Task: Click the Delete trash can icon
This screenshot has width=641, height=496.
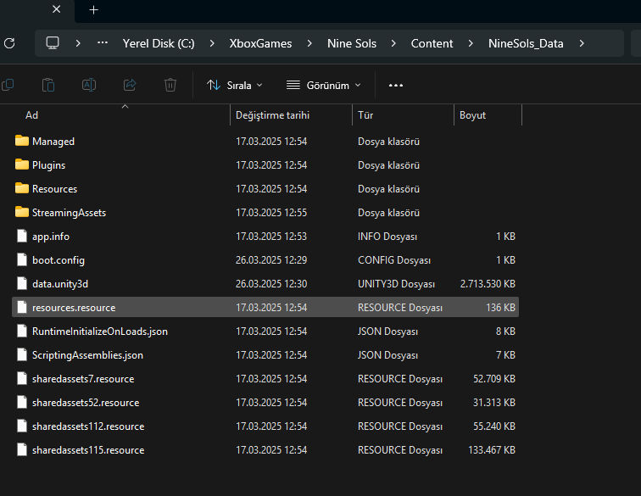Action: click(x=170, y=85)
